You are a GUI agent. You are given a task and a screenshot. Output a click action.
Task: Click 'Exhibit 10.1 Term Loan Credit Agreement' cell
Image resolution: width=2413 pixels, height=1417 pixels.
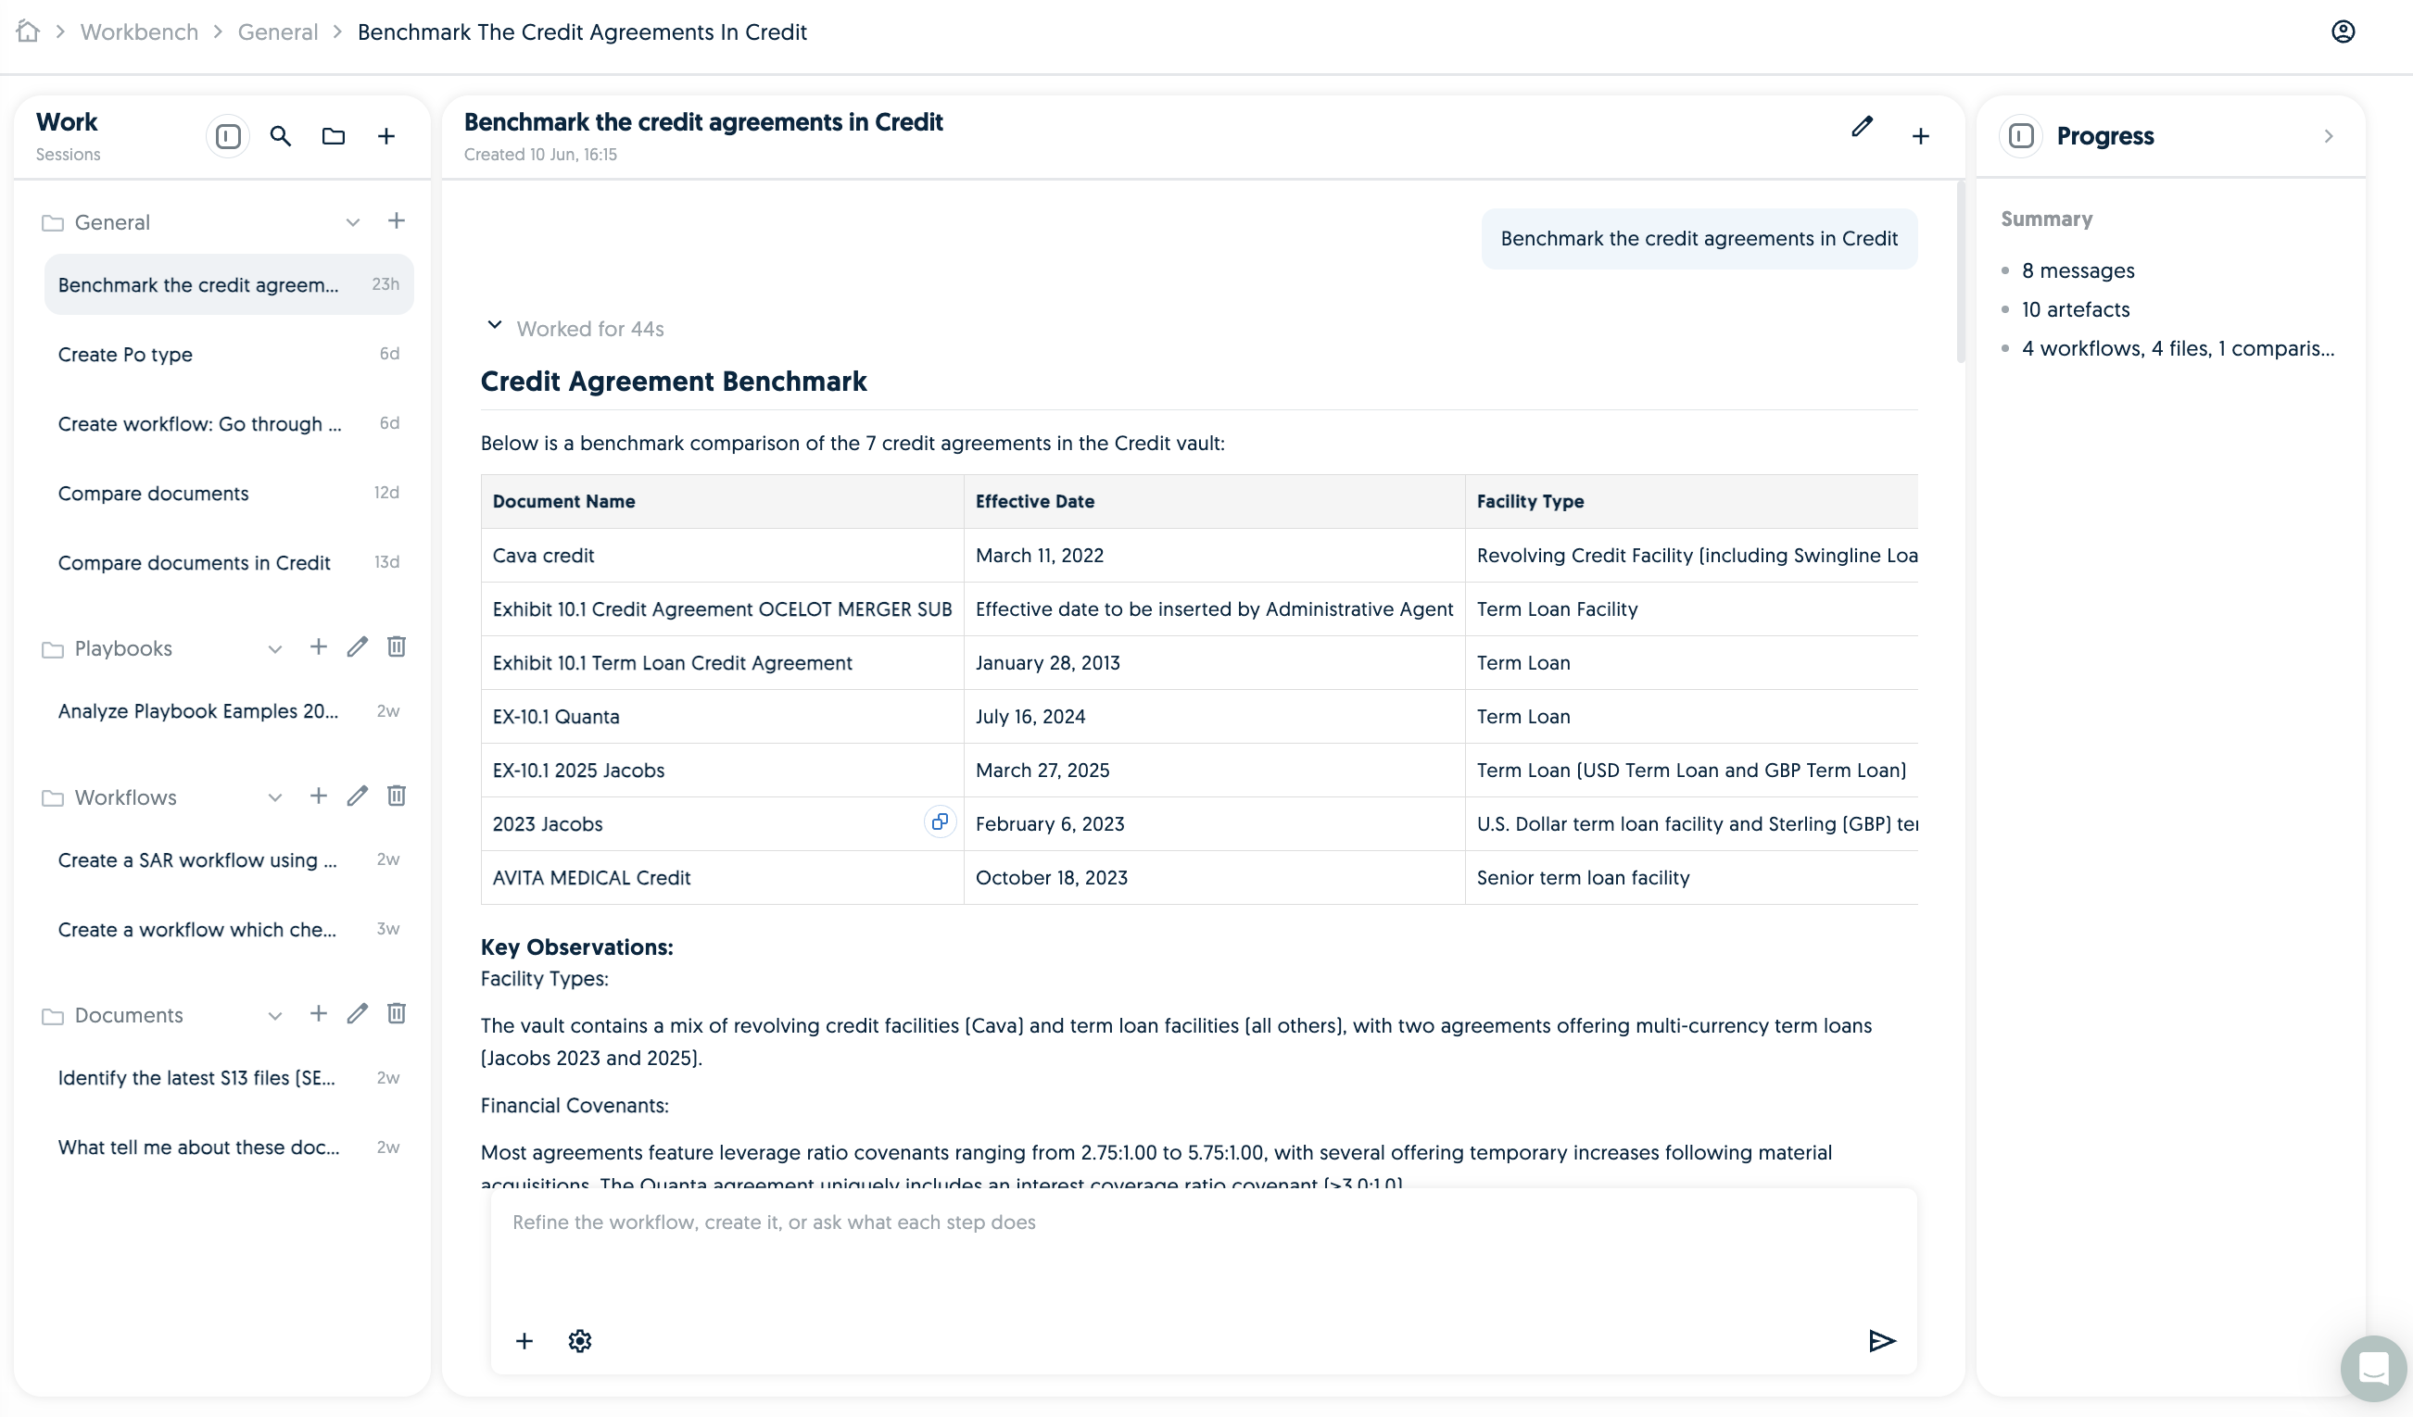tap(722, 663)
